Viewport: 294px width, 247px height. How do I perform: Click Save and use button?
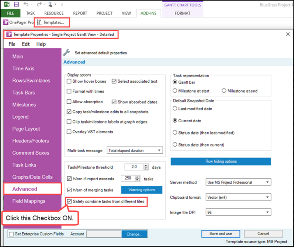221,234
